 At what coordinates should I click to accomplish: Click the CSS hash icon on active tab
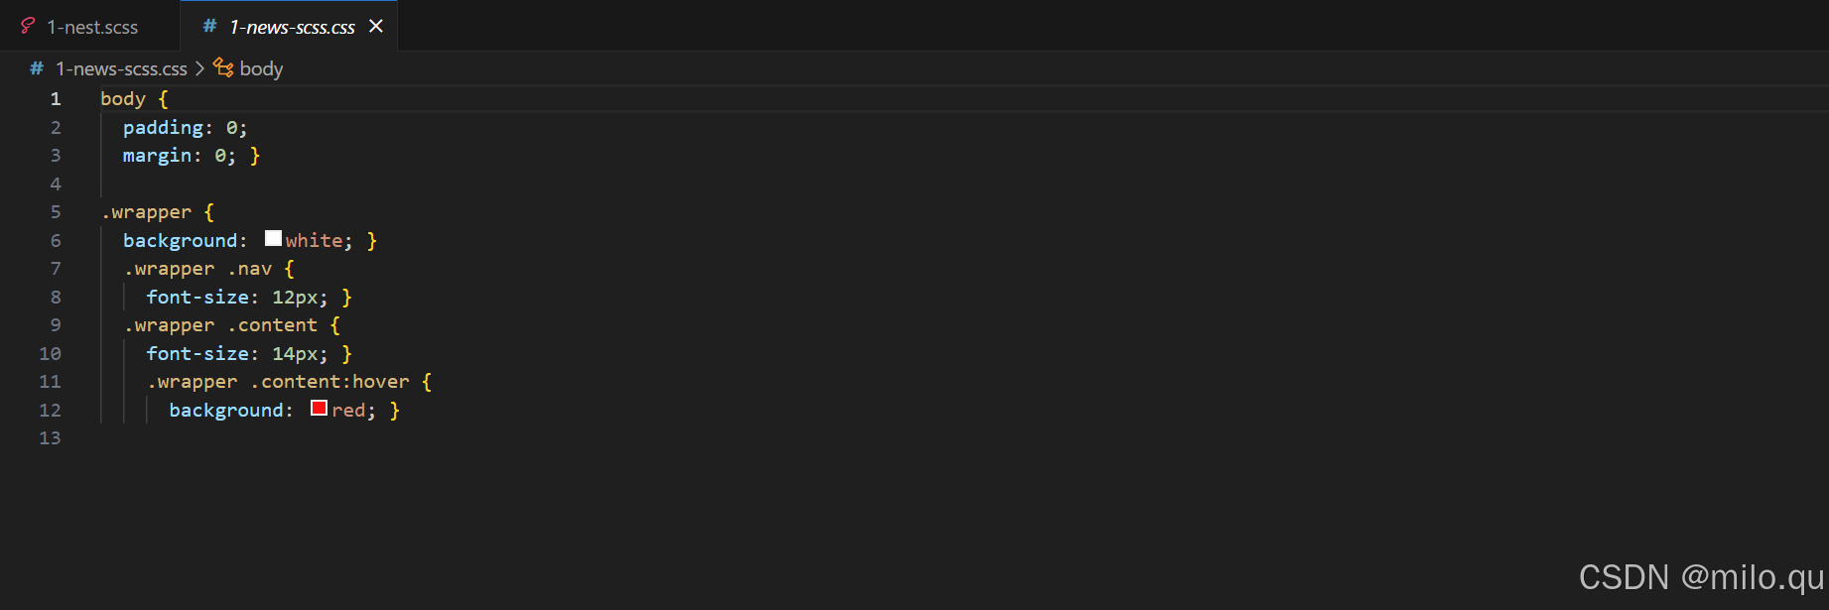(209, 27)
